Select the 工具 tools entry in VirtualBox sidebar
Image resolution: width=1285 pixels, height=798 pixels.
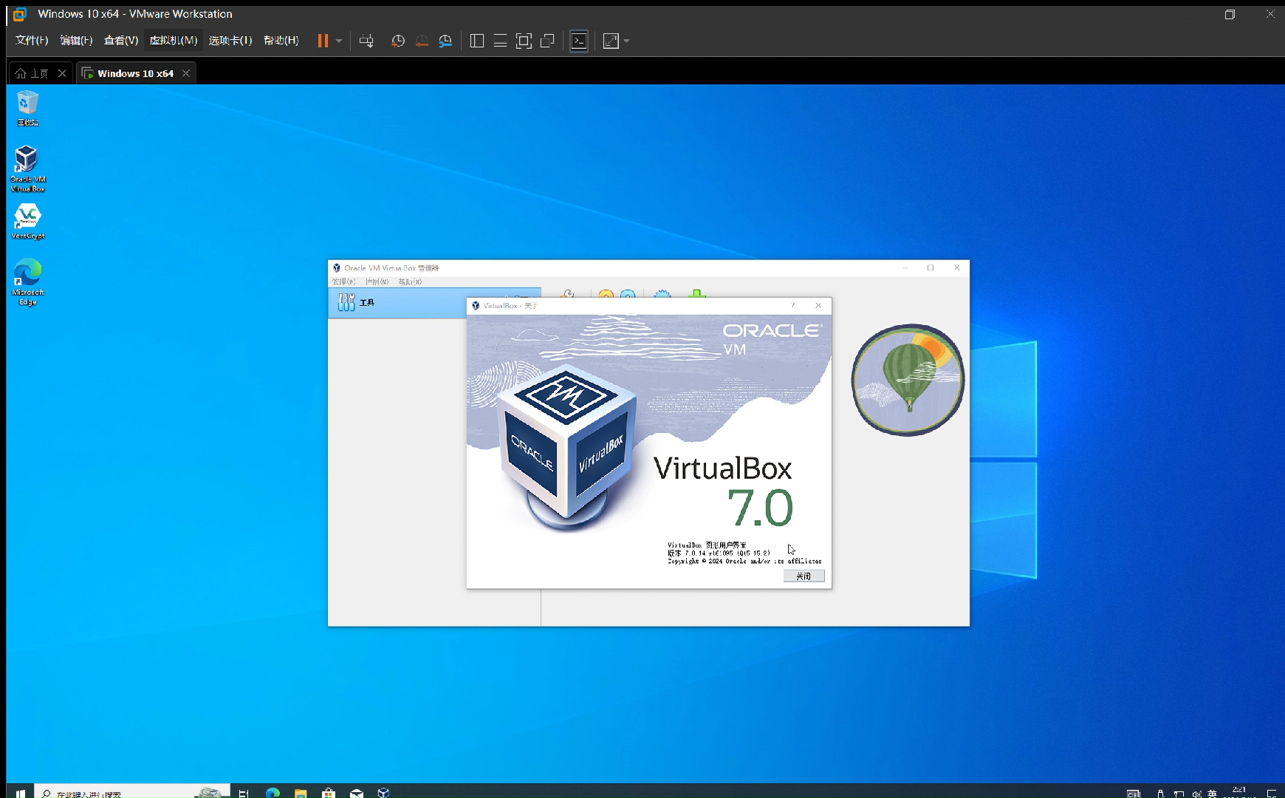(397, 303)
